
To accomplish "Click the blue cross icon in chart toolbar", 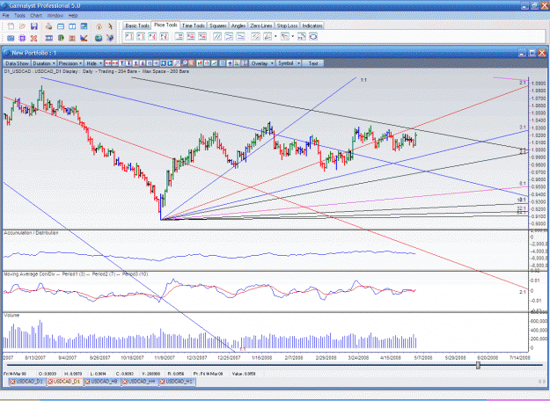I will pyautogui.click(x=230, y=63).
